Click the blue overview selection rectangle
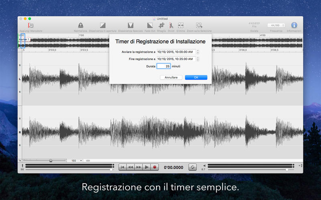Image resolution: width=321 pixels, height=200 pixels. pyautogui.click(x=23, y=41)
